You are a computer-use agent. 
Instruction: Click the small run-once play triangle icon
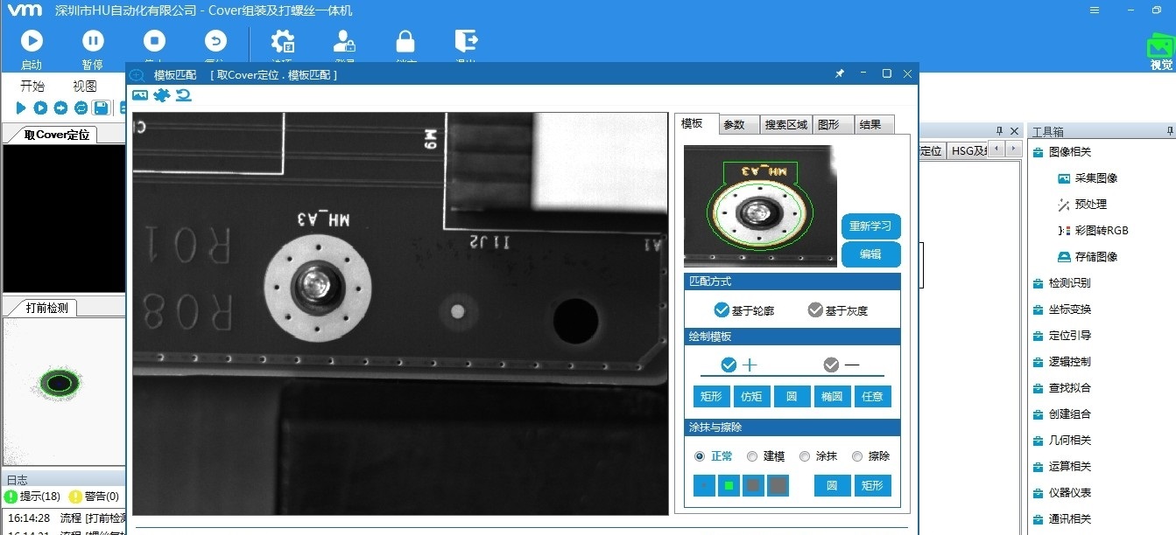pos(21,108)
